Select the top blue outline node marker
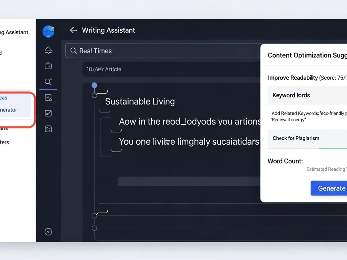The image size is (347, 260). (94, 85)
